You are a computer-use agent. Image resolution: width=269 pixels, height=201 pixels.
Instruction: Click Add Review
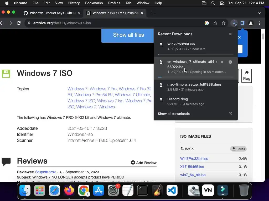[x=144, y=163]
